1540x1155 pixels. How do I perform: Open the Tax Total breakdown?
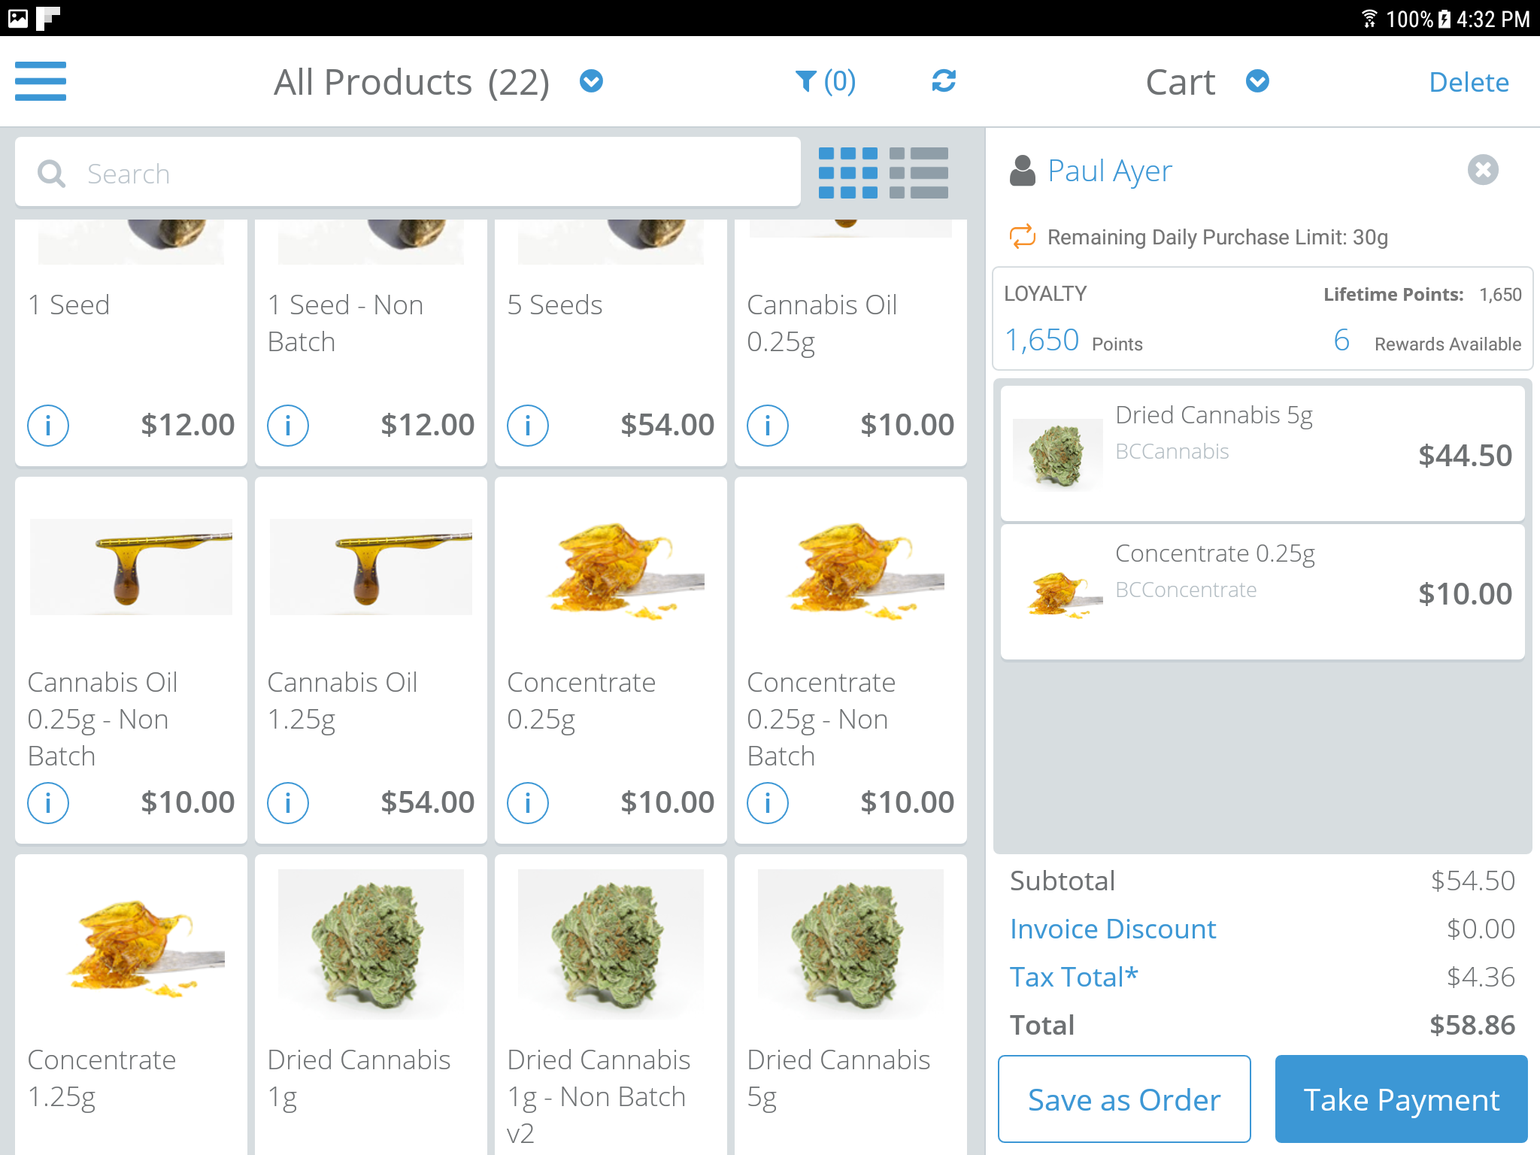click(1074, 977)
